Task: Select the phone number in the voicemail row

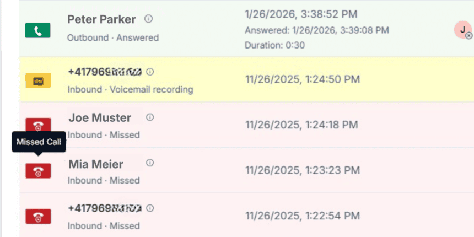Action: pos(105,72)
